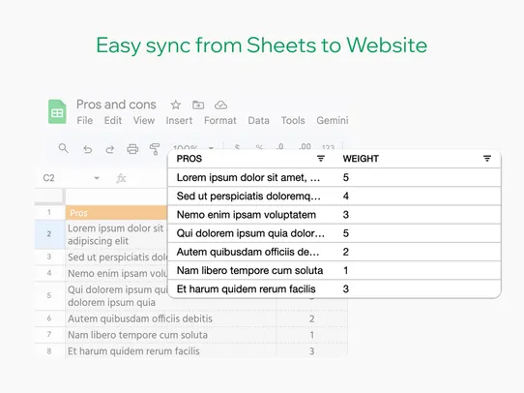Click table row 'Nemo enim ipsam voluptatem'
524x393 pixels.
coord(335,215)
